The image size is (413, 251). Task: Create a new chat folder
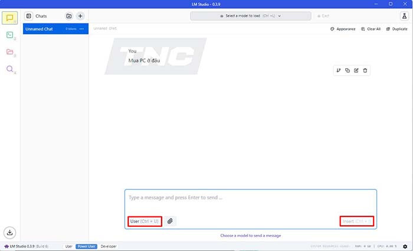69,16
